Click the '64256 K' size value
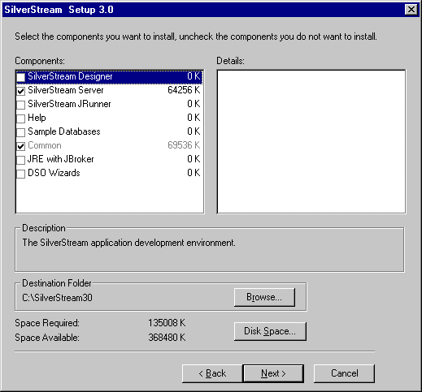422x392 pixels. (184, 90)
